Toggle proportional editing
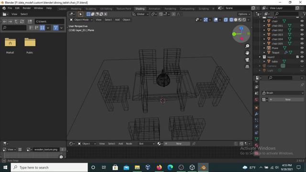306x172 pixels. [174, 14]
